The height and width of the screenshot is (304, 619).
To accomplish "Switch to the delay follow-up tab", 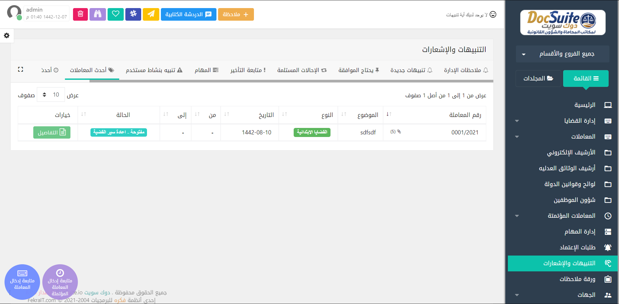I will click(x=248, y=70).
